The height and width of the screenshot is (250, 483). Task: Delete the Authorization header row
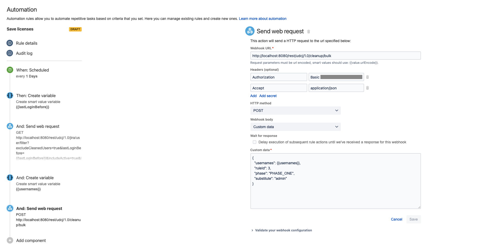click(367, 77)
